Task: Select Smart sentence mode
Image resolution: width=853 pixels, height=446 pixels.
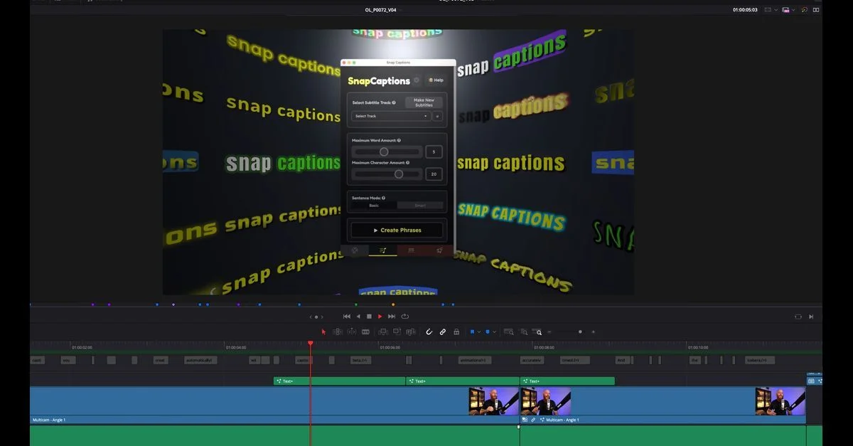Action: click(x=420, y=206)
